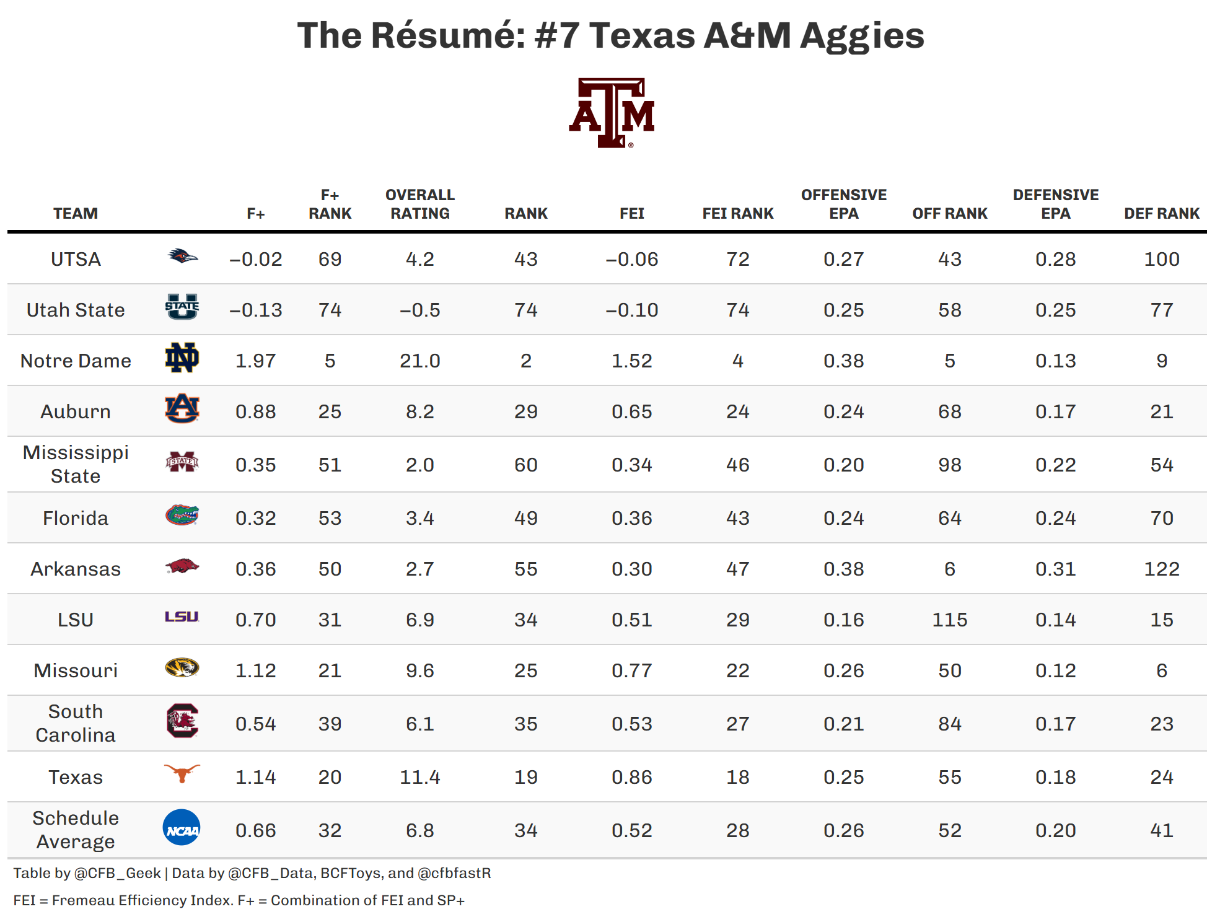The height and width of the screenshot is (922, 1207).
Task: Select the OVERALL RATING column header
Action: 420,204
